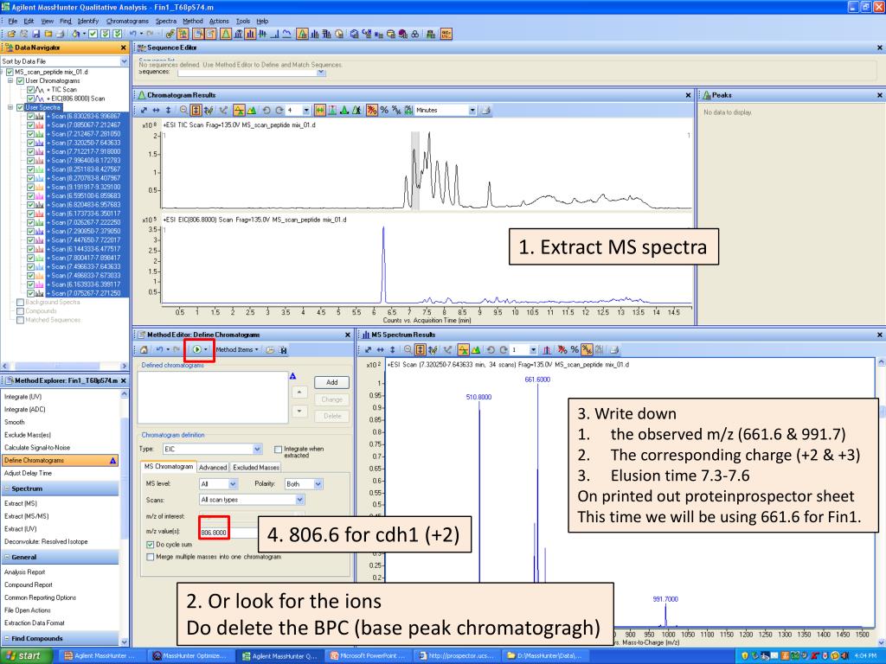Uncheck the MS_scan_peptide mix_01.d data file
Screen dimensions: 886x664
click(10, 72)
